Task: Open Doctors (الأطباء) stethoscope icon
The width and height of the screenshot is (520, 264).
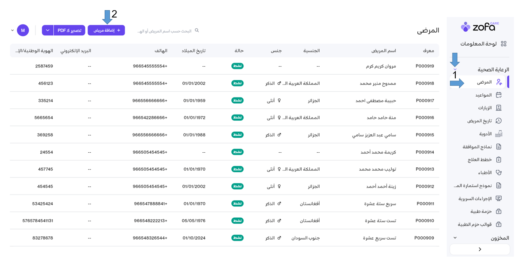Action: [x=498, y=173]
